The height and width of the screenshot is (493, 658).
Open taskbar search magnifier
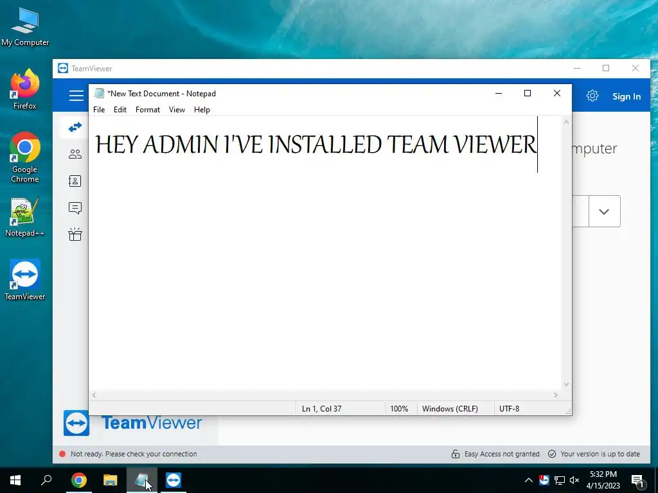tap(46, 480)
